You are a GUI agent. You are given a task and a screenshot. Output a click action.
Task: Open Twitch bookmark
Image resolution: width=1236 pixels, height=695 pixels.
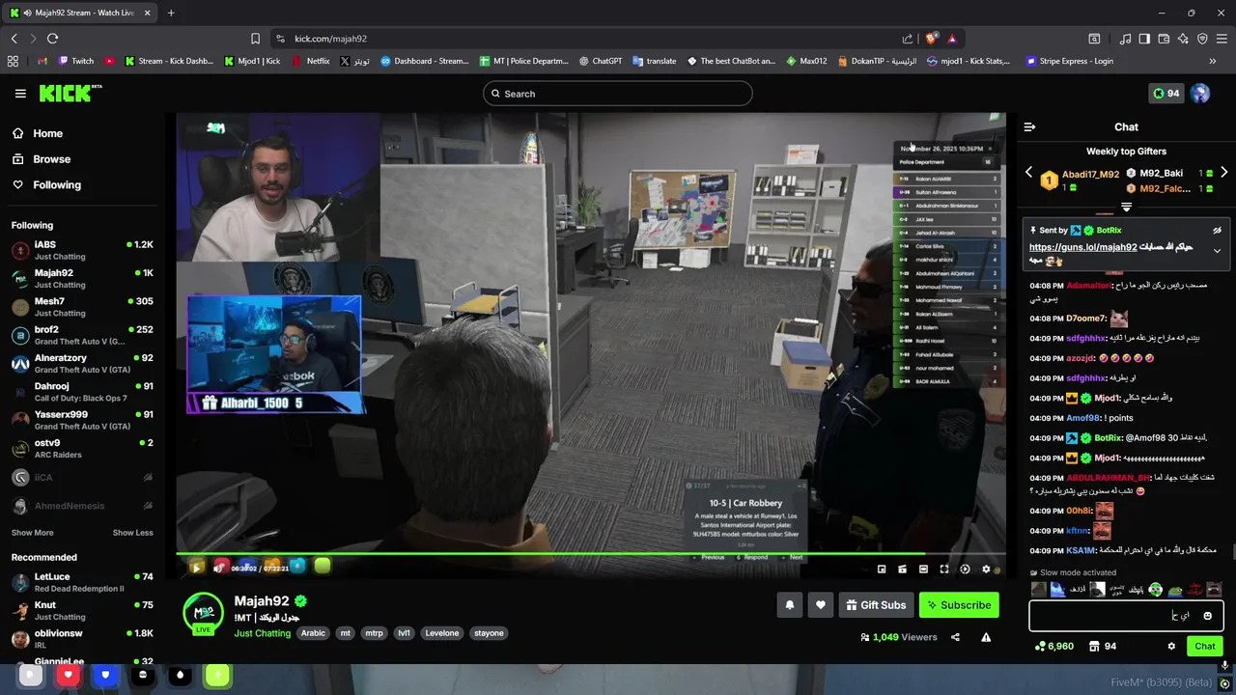point(75,61)
